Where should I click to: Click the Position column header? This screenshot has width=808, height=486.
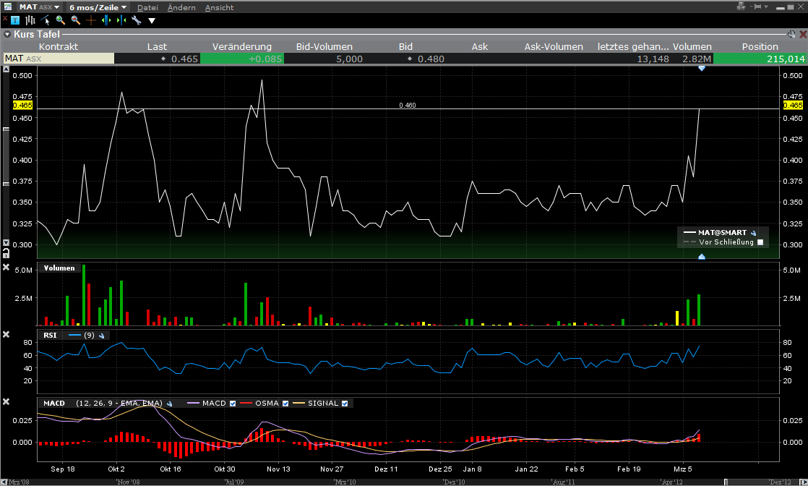[760, 46]
